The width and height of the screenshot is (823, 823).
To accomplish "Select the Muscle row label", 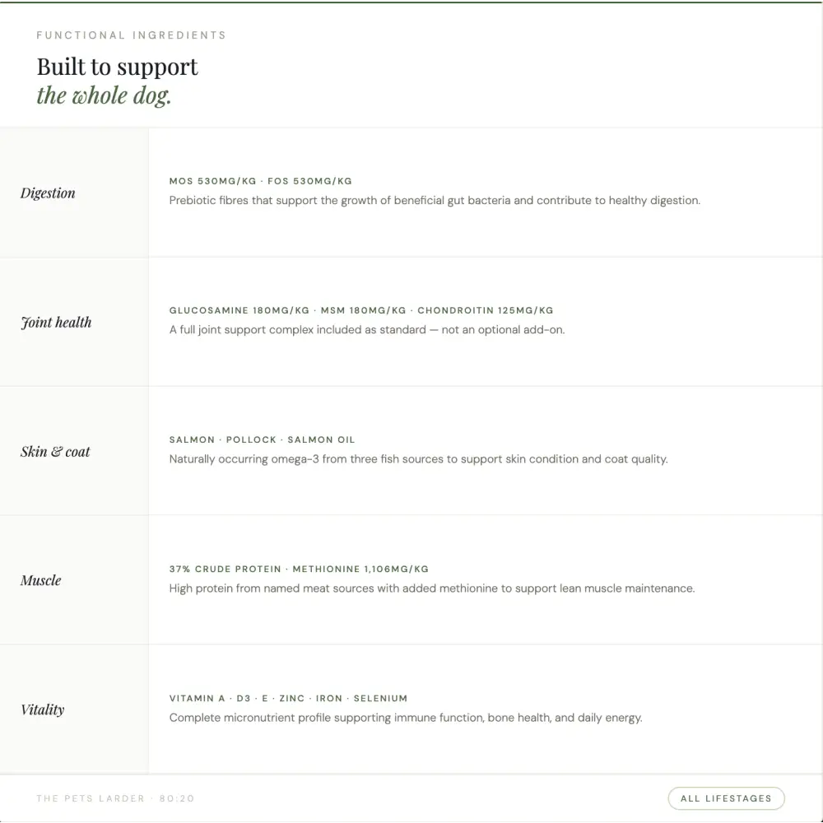I will coord(41,580).
